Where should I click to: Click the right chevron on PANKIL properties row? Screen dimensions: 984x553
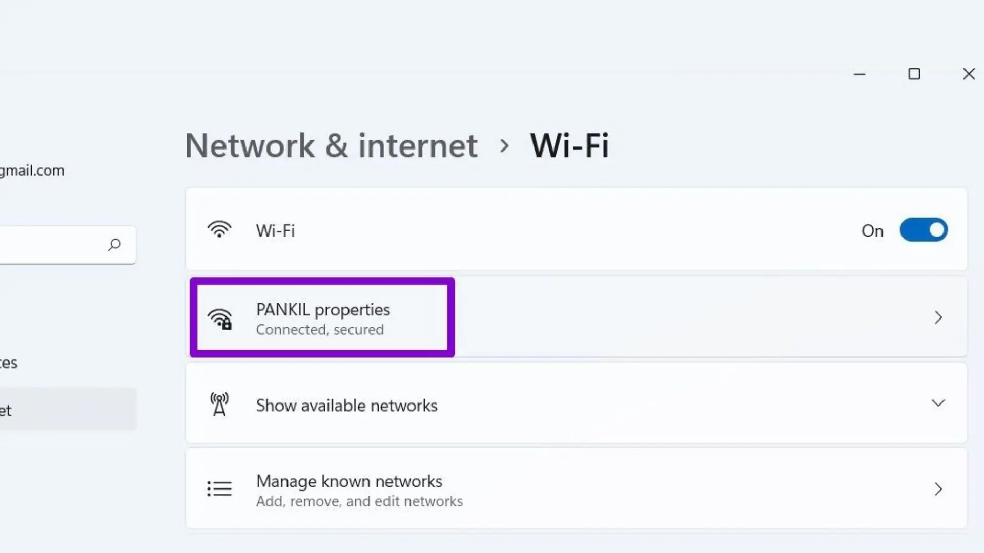(x=938, y=317)
